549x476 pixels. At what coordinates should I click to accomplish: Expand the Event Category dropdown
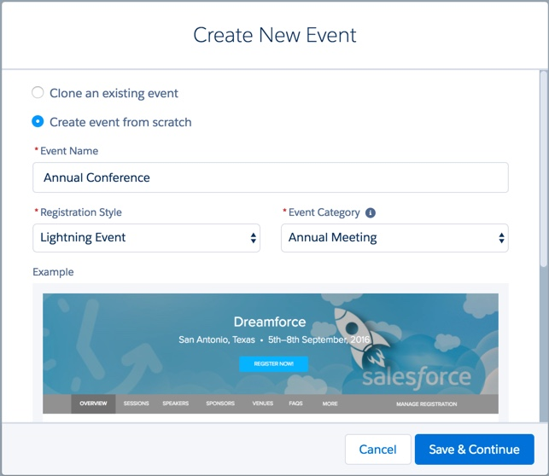394,238
